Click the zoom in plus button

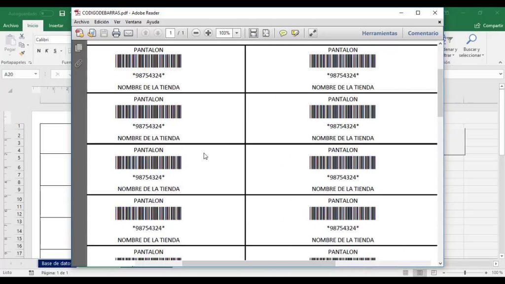(x=208, y=33)
